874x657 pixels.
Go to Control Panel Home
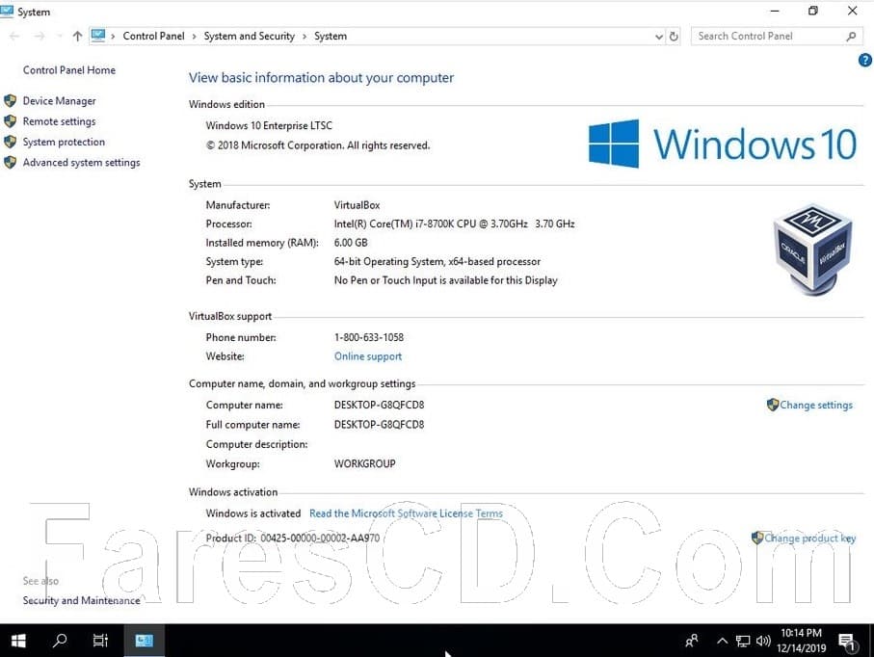pyautogui.click(x=69, y=70)
